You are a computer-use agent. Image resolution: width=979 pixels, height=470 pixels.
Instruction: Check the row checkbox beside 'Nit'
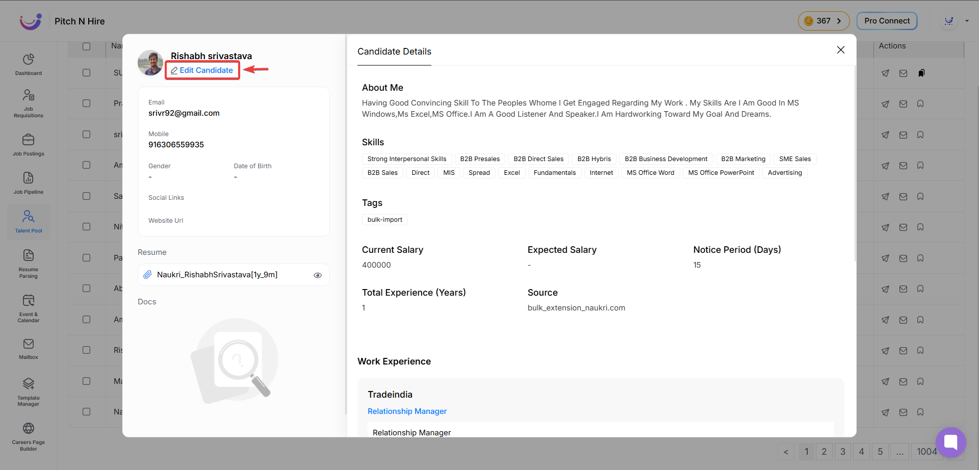pyautogui.click(x=87, y=226)
